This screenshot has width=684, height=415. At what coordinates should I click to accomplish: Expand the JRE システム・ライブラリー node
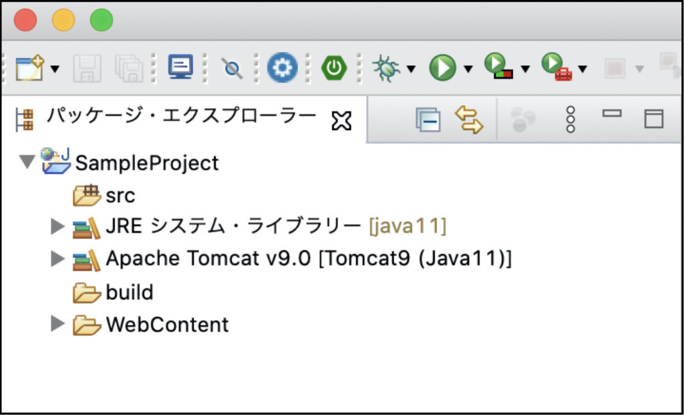click(58, 227)
